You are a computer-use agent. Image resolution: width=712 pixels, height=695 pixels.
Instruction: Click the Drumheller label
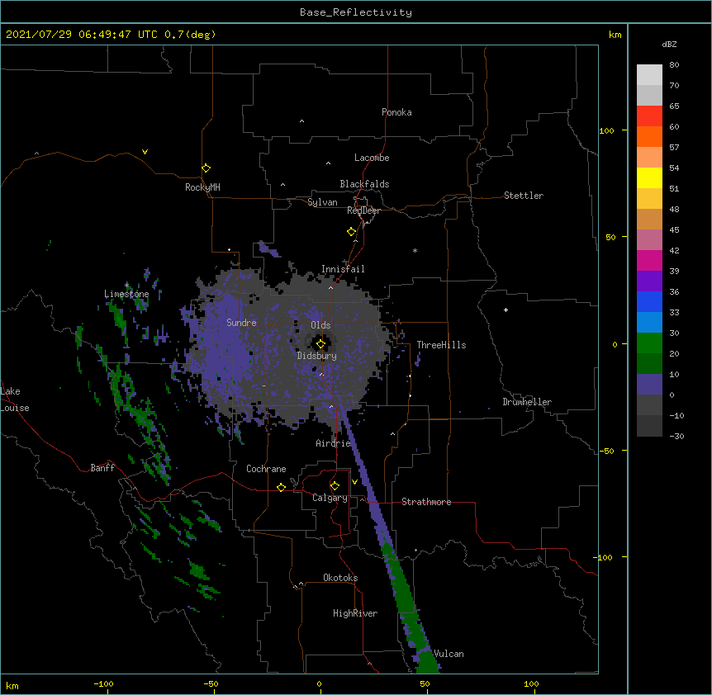[x=527, y=402]
